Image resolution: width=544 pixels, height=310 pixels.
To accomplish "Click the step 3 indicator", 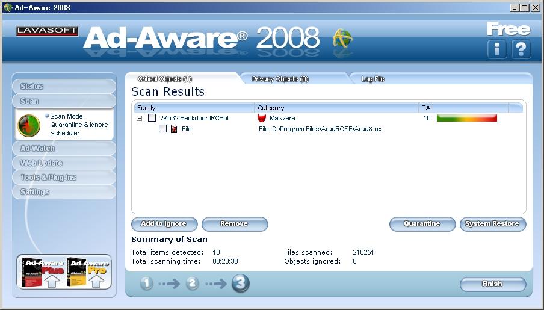I will pyautogui.click(x=240, y=283).
